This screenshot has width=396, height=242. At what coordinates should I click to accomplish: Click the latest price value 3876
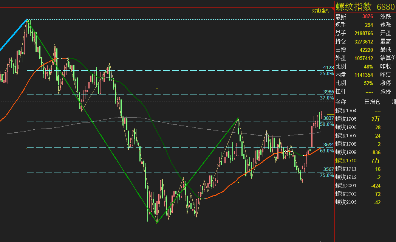coord(367,16)
